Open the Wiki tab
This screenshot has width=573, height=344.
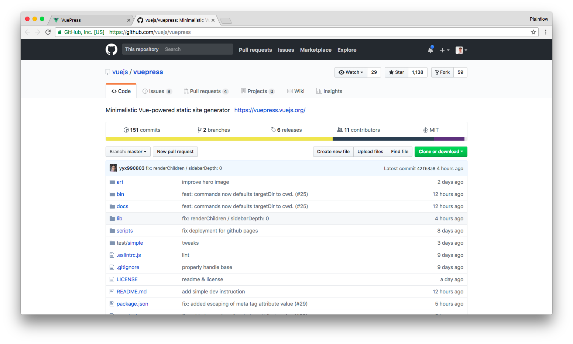tap(296, 91)
